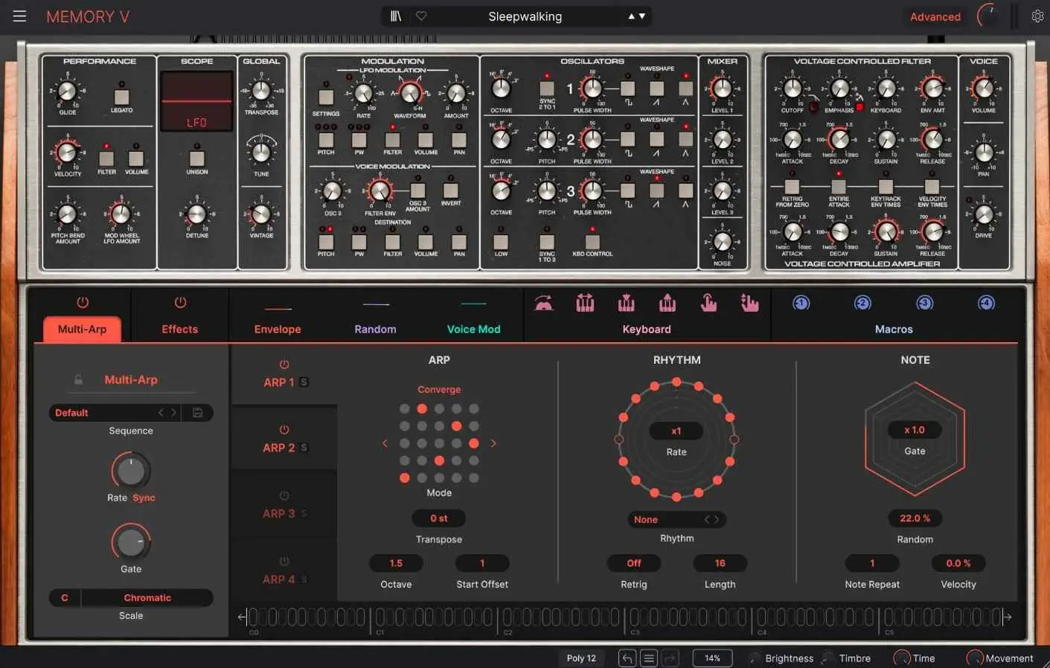Select the Keyboard tab label
The height and width of the screenshot is (668, 1050).
pyautogui.click(x=647, y=329)
